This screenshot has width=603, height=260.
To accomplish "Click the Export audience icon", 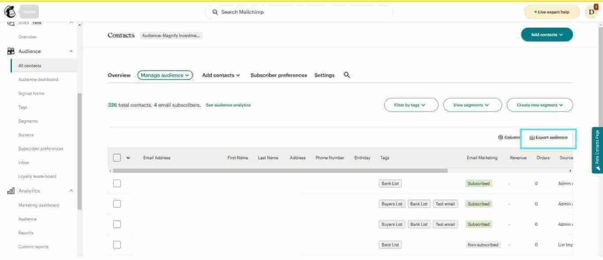I will pos(532,138).
